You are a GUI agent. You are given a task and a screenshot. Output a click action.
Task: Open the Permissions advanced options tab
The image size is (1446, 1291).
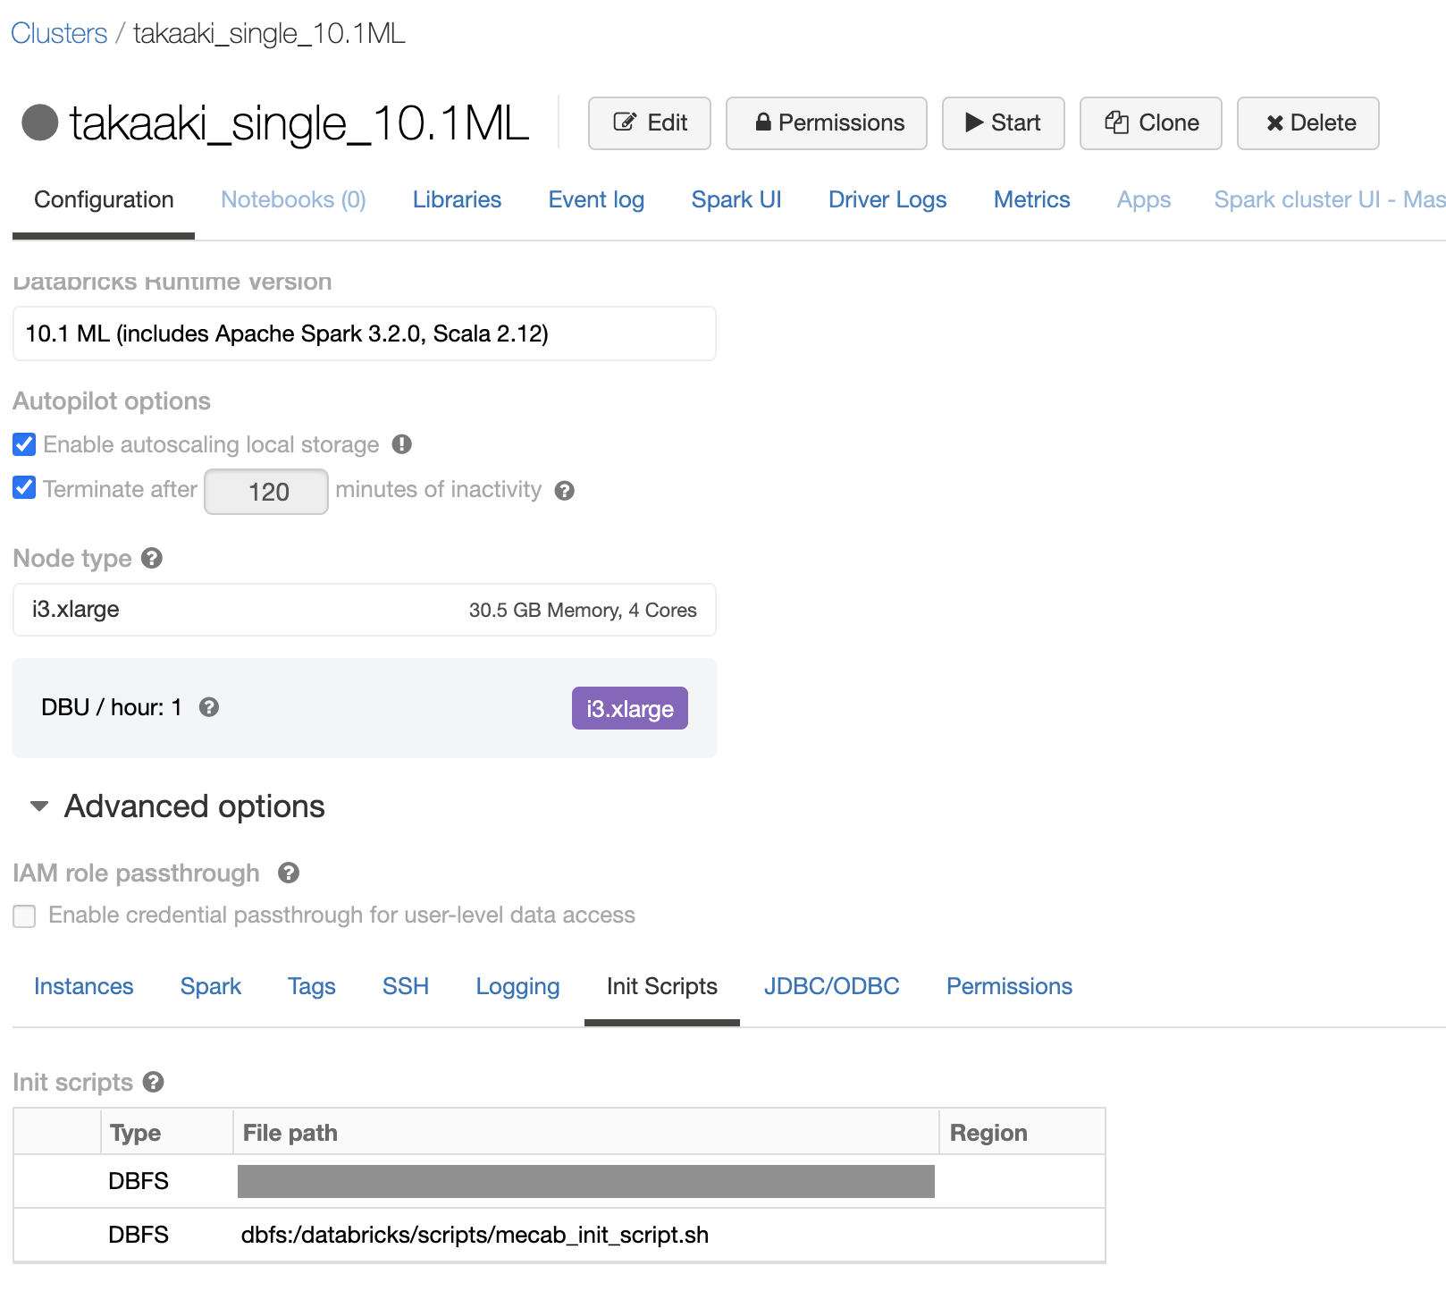click(1009, 986)
